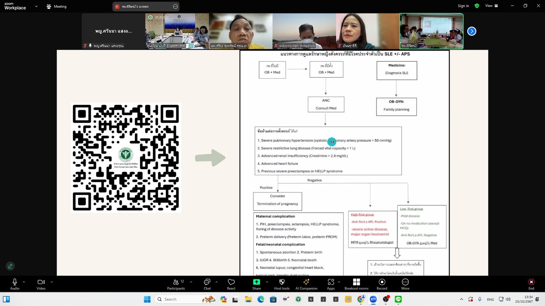Click the red End meeting button
The width and height of the screenshot is (545, 306).
coord(531,284)
